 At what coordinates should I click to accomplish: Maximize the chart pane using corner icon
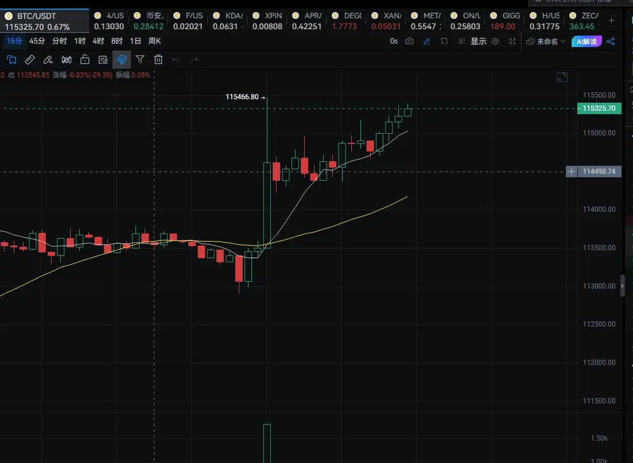(562, 77)
